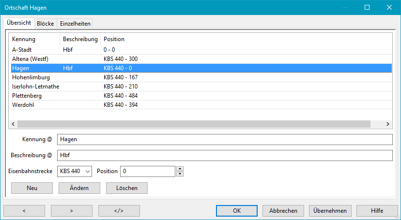Delete entry with Löschen button
This screenshot has height=220, width=401.
click(126, 188)
